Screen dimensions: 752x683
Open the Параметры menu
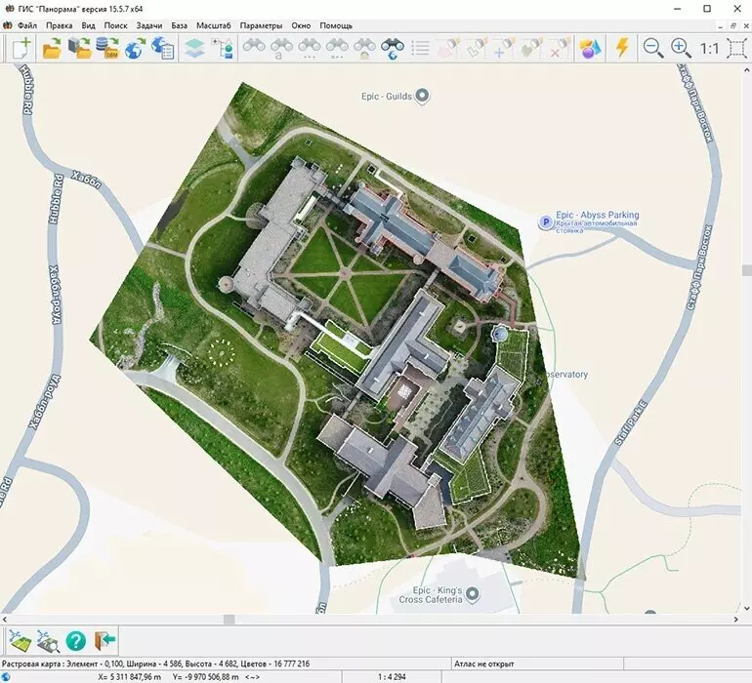(261, 25)
